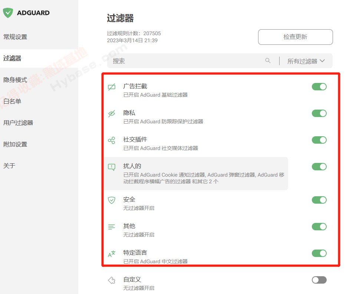
Task: Click the 扰人的 speech bubble icon
Action: [112, 167]
